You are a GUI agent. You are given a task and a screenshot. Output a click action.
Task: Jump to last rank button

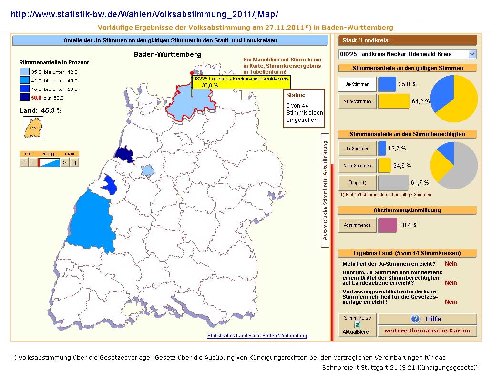74,162
